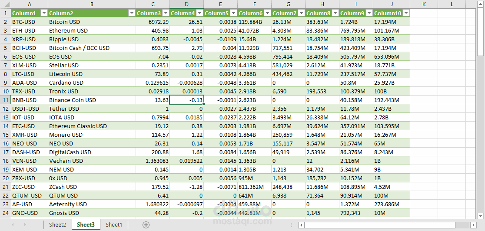Select cell Monero USD

[92, 135]
